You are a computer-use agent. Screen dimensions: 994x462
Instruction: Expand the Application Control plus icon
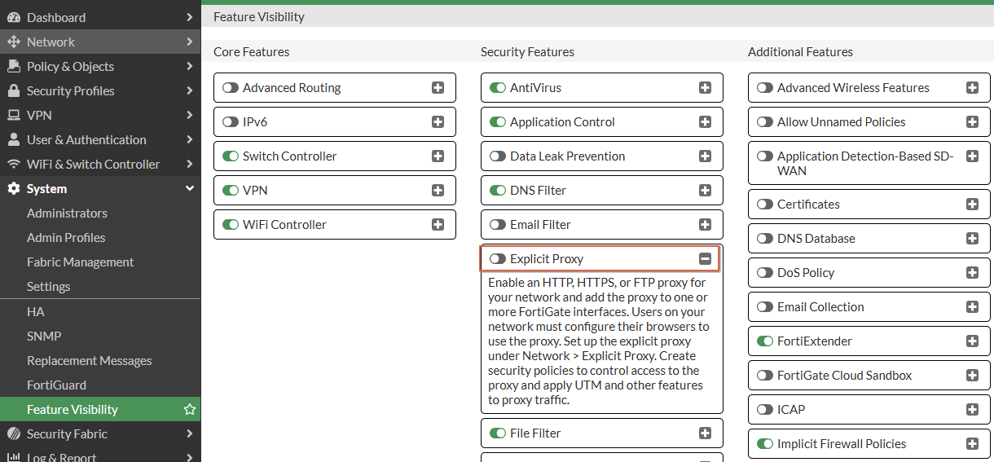[706, 122]
